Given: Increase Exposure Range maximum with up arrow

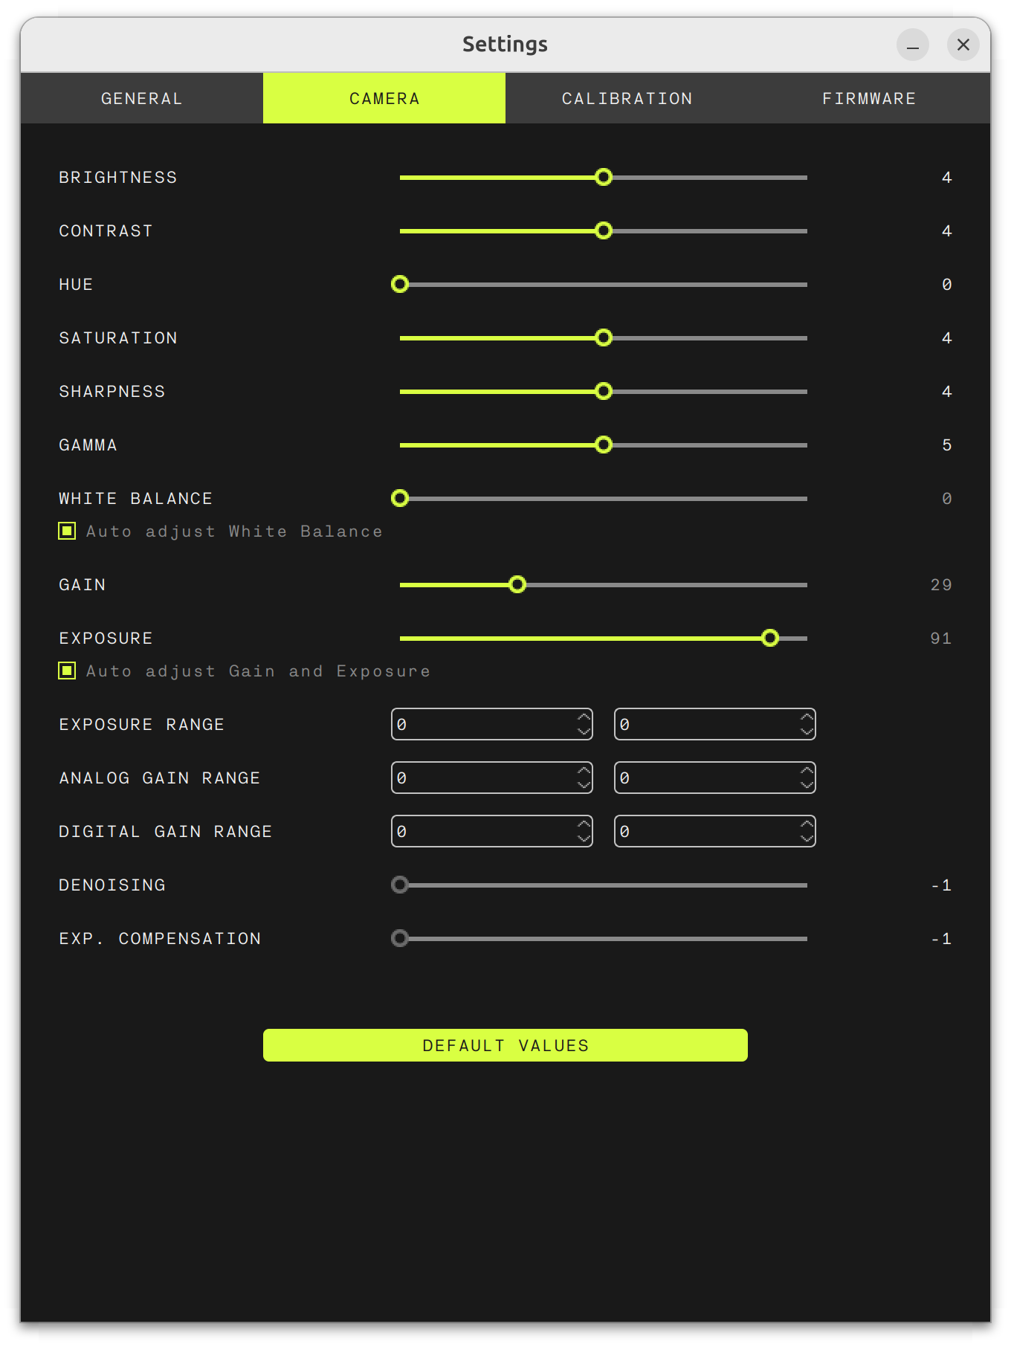Looking at the screenshot, I should coord(807,717).
